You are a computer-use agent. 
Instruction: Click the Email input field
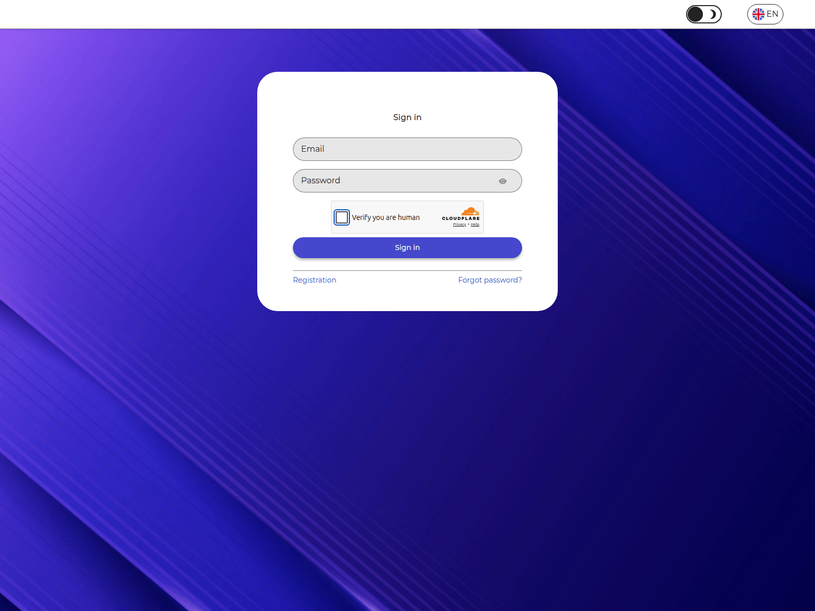click(407, 149)
